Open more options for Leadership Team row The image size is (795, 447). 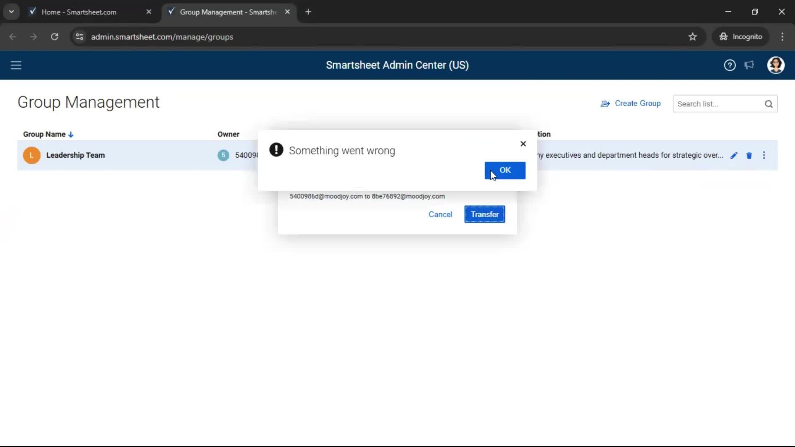[x=764, y=155]
